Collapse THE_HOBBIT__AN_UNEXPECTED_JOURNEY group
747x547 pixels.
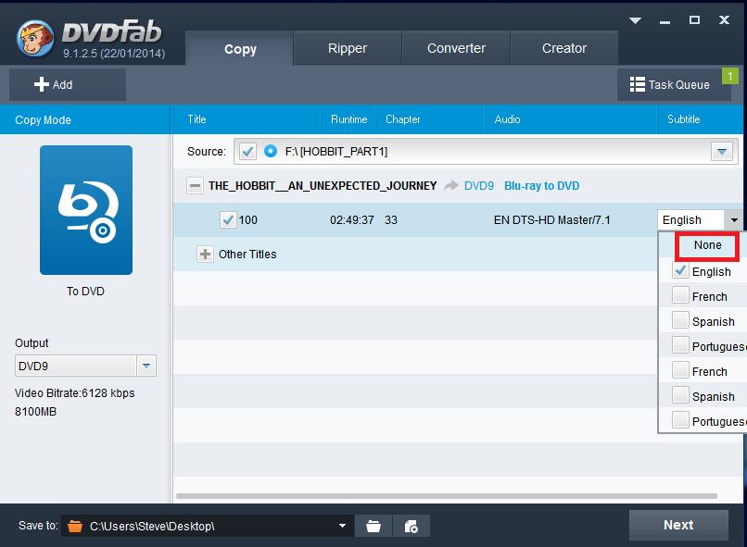pos(195,185)
